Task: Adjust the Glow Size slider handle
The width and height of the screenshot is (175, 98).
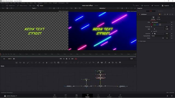Action: pyautogui.click(x=153, y=33)
